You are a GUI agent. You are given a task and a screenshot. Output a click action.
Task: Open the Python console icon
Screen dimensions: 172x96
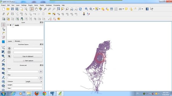pos(84,14)
